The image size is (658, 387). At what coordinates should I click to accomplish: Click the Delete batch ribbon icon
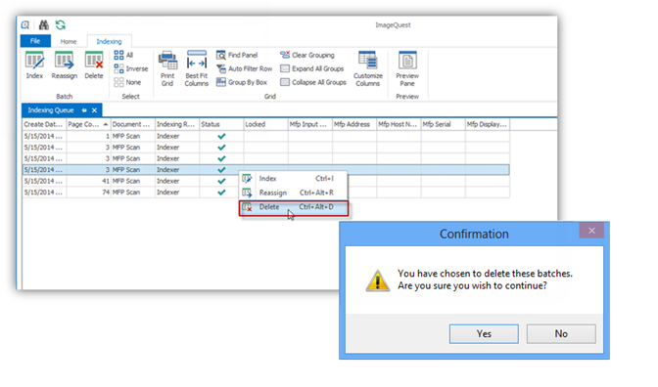94,65
